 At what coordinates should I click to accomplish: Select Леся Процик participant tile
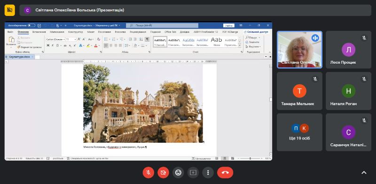tap(348, 50)
